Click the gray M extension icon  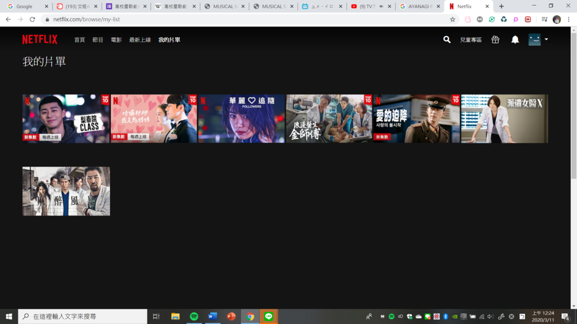pyautogui.click(x=480, y=20)
